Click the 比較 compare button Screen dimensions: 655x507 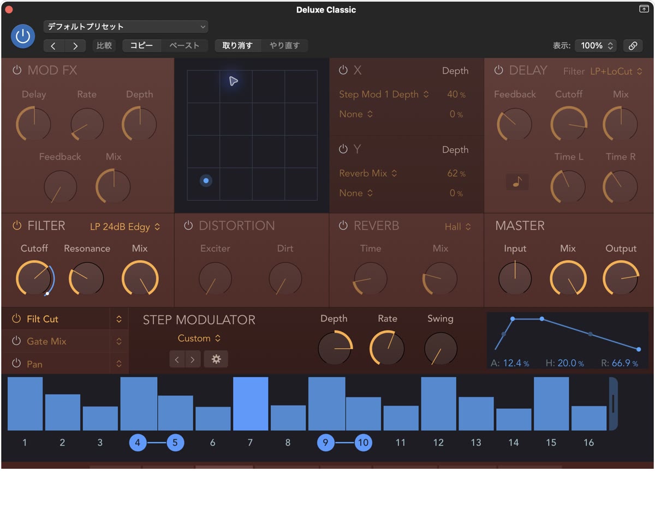(x=104, y=46)
